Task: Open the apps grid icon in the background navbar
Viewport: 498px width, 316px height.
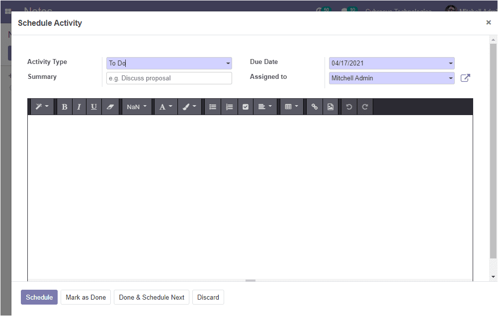Action: coord(7,11)
